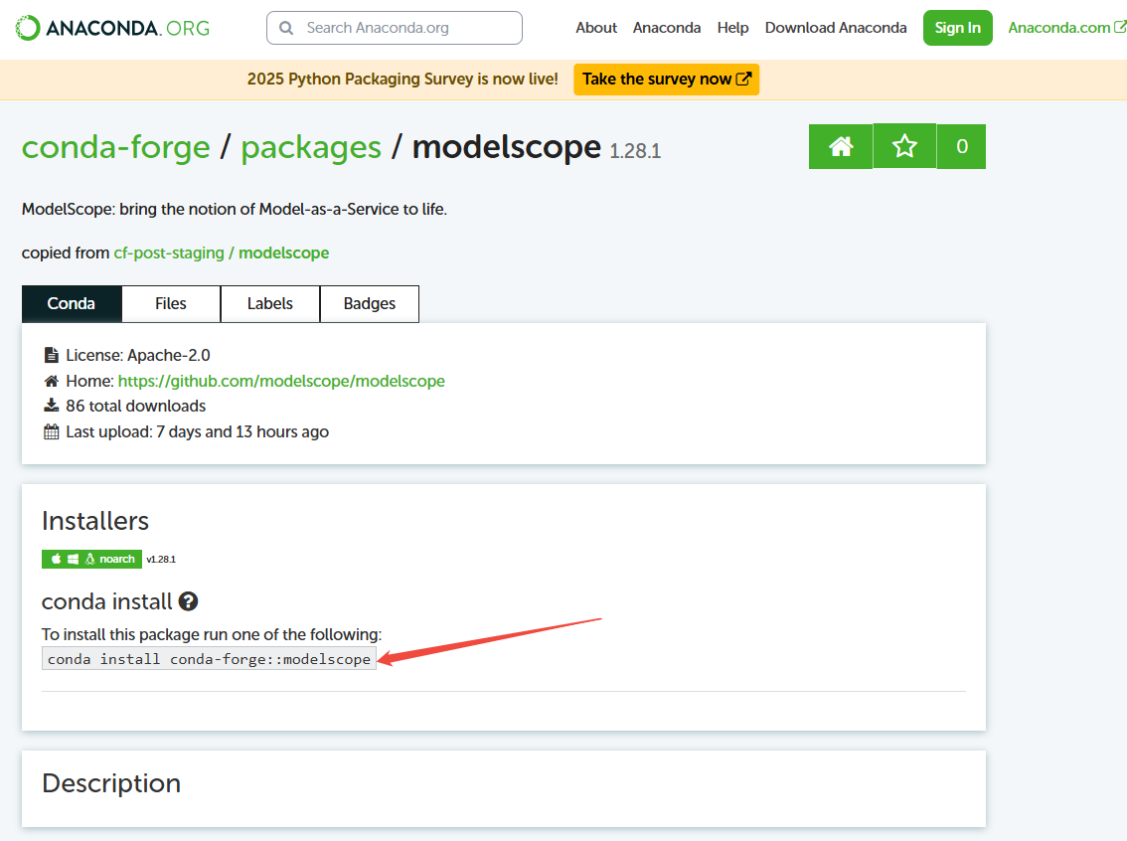Switch to the Files tab
The width and height of the screenshot is (1127, 841).
pyautogui.click(x=170, y=303)
